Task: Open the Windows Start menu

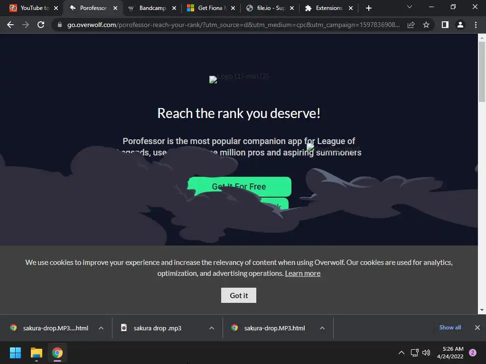Action: 15,353
